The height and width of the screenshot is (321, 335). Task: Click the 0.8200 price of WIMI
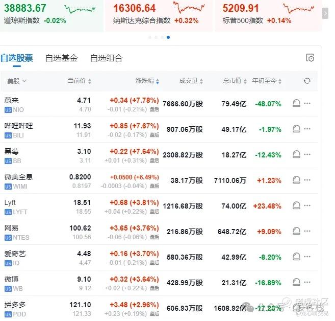tap(80, 177)
